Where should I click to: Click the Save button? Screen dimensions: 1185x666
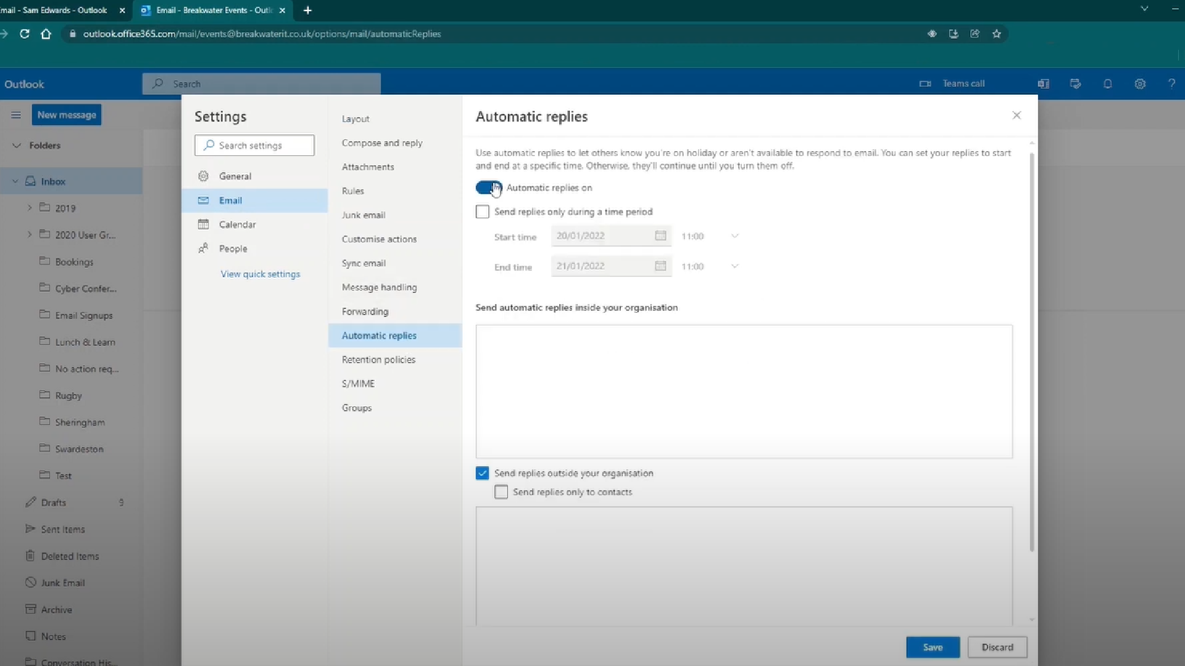(932, 646)
